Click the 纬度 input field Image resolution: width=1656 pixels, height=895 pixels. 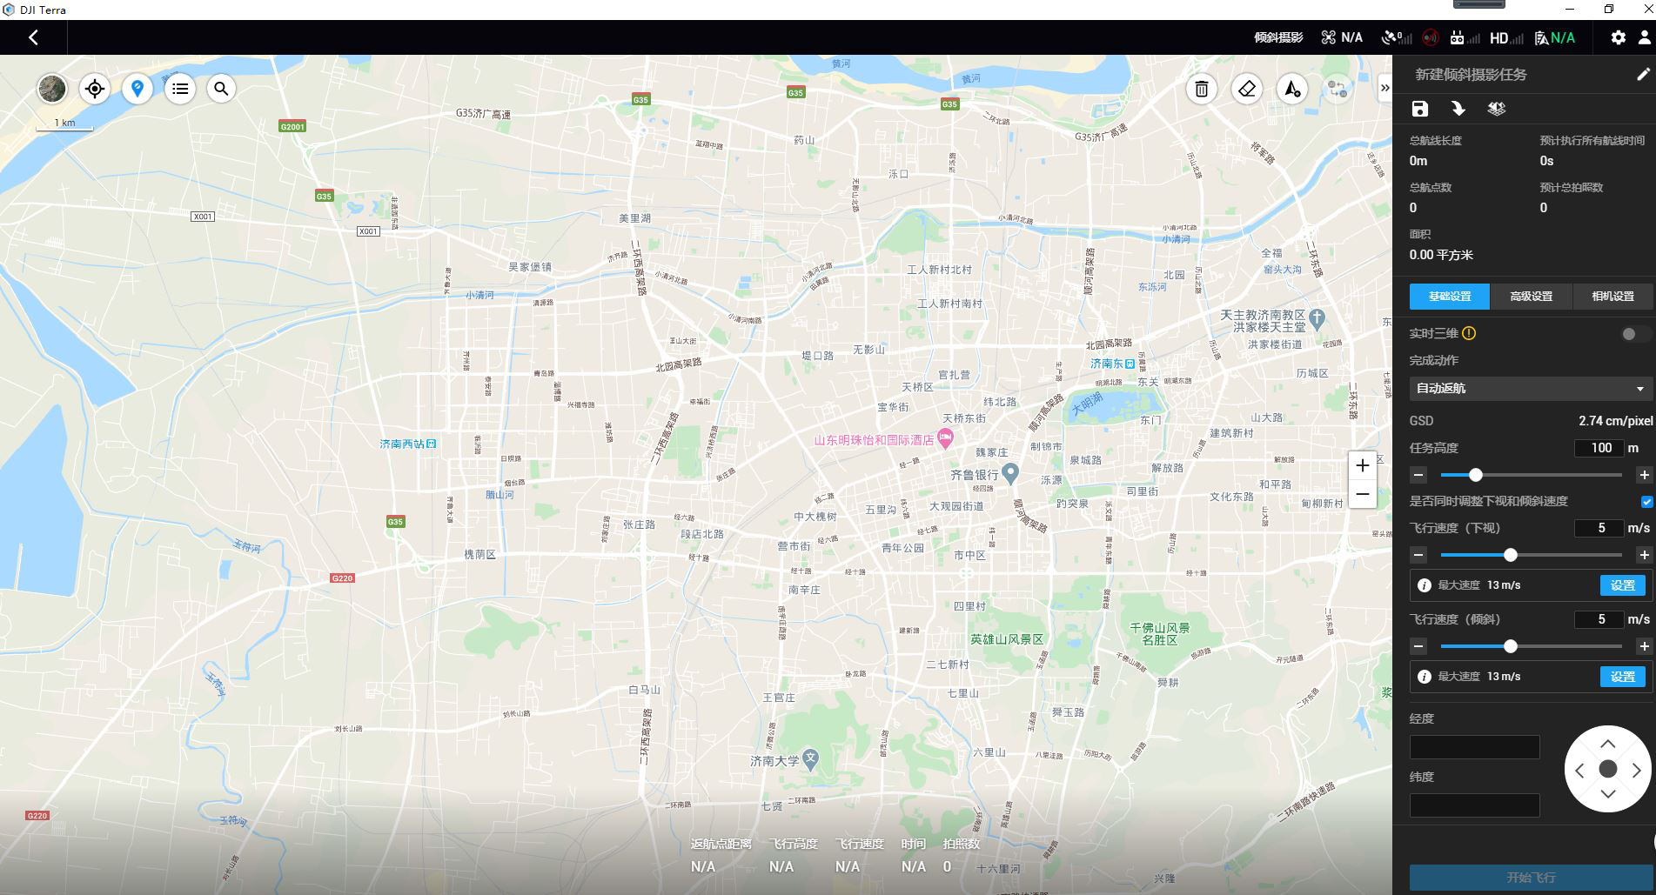click(x=1474, y=805)
